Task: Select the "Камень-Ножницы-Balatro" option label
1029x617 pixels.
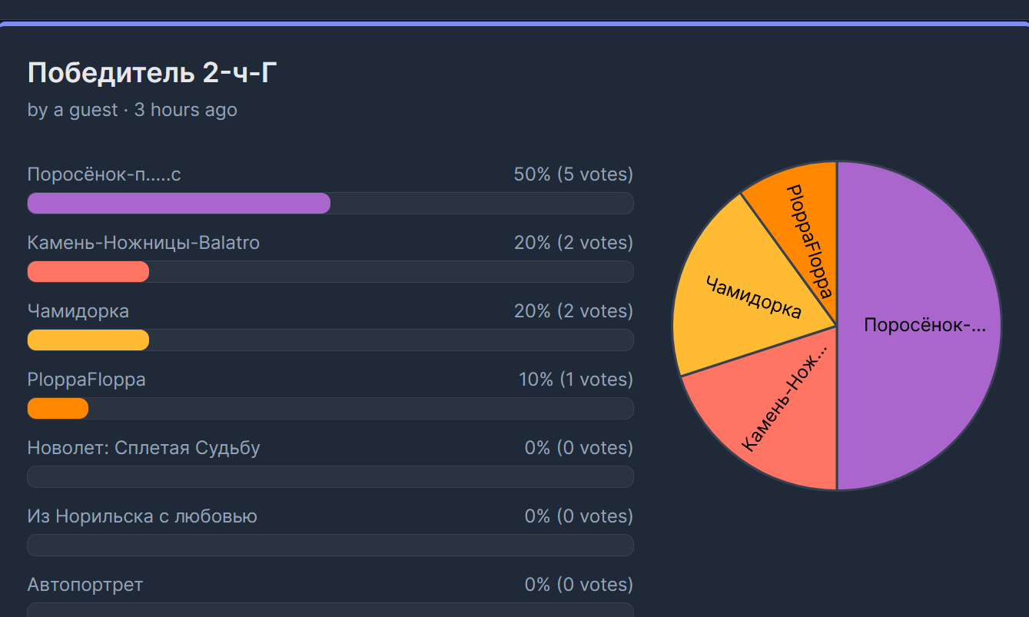Action: point(143,243)
